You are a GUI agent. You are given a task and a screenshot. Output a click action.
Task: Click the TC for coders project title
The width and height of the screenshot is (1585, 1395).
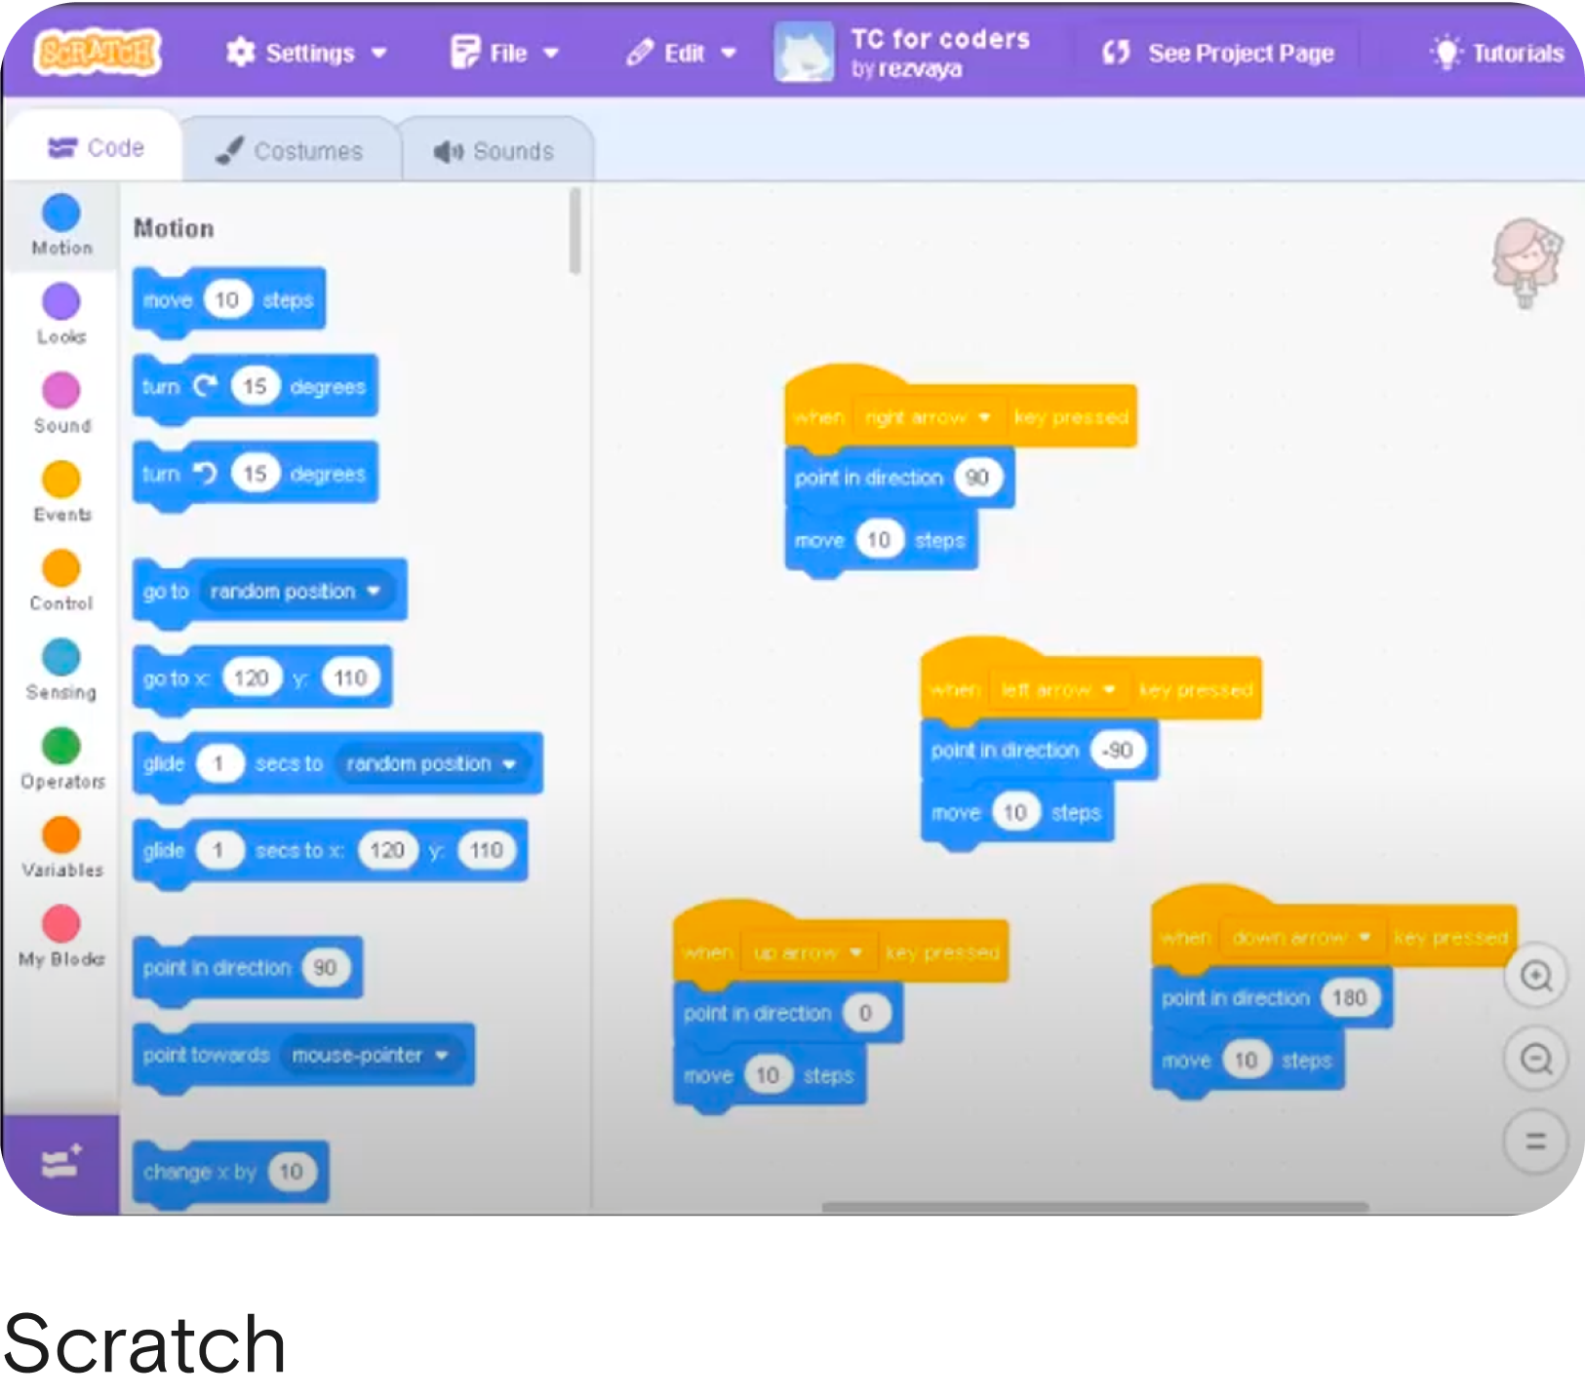(x=940, y=39)
